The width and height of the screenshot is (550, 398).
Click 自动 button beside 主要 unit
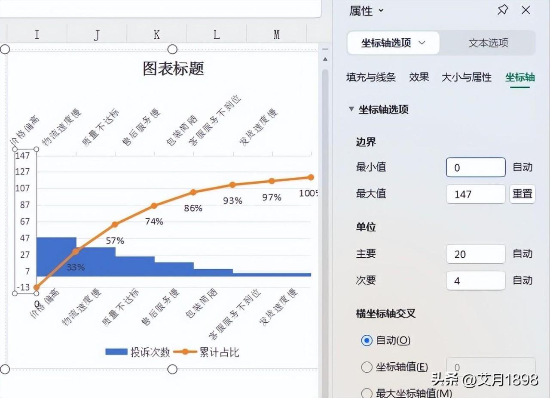pyautogui.click(x=522, y=254)
